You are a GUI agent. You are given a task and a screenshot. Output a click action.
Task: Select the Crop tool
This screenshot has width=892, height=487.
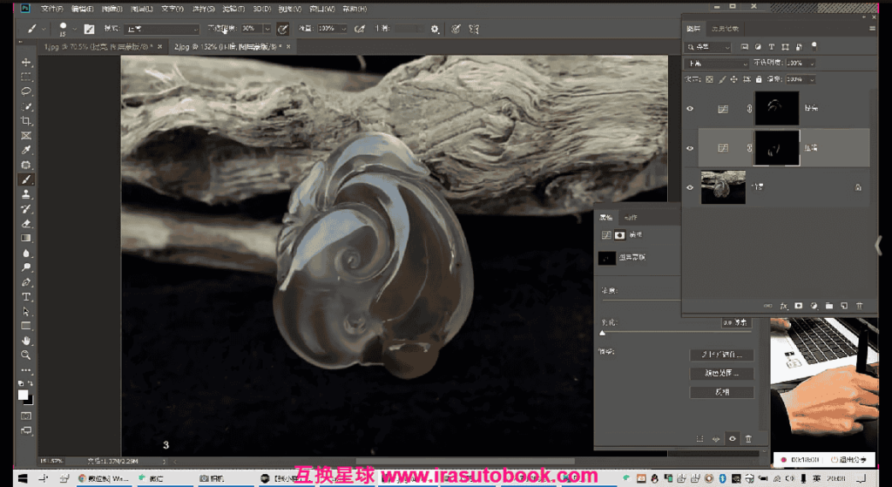pyautogui.click(x=25, y=120)
